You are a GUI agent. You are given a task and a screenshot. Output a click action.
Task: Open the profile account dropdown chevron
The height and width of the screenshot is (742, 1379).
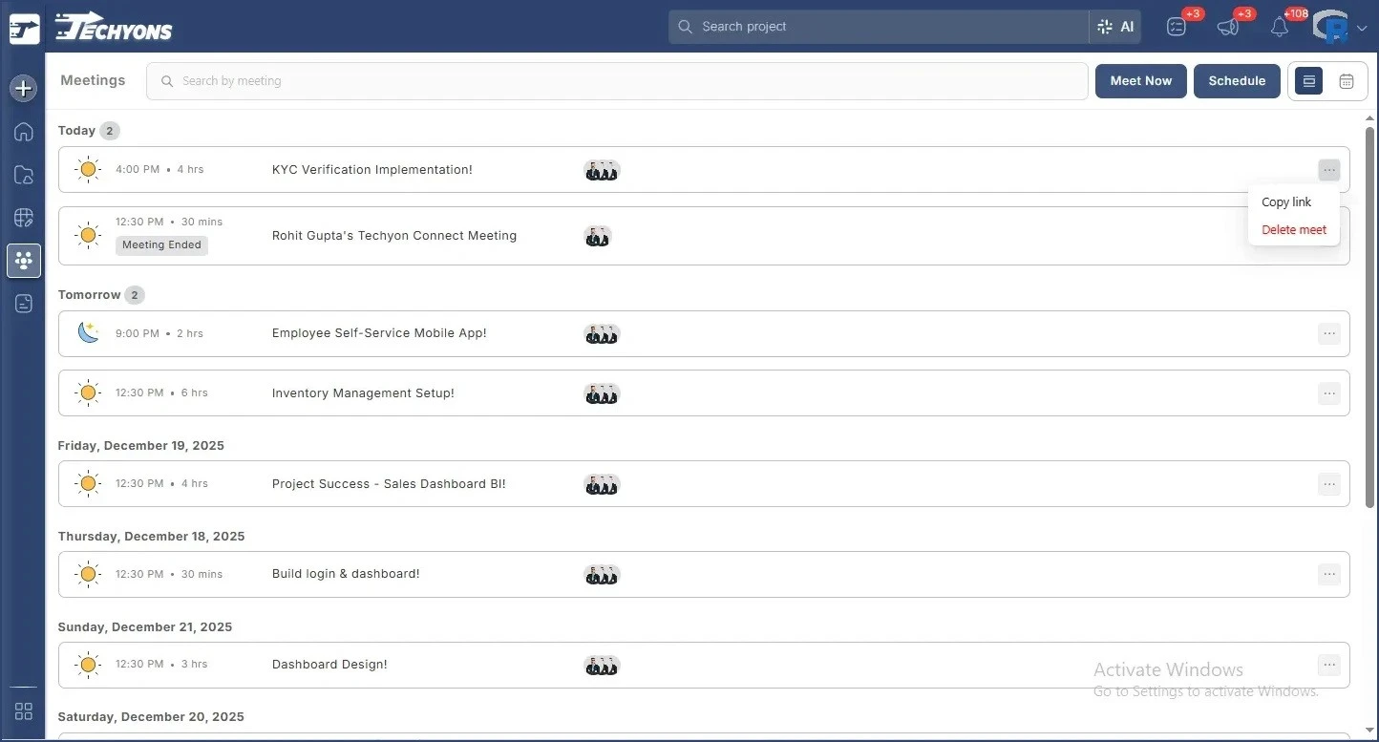pyautogui.click(x=1360, y=28)
